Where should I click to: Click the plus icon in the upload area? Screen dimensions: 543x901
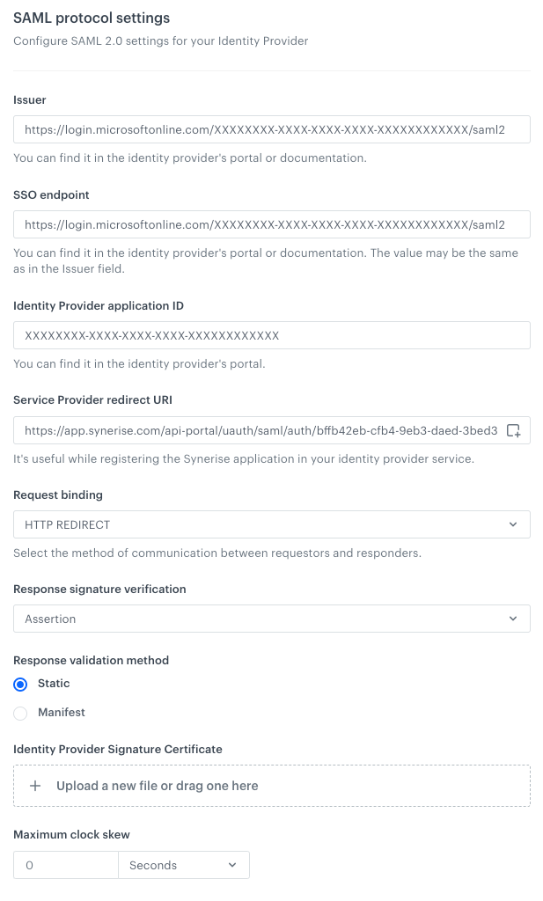[35, 785]
